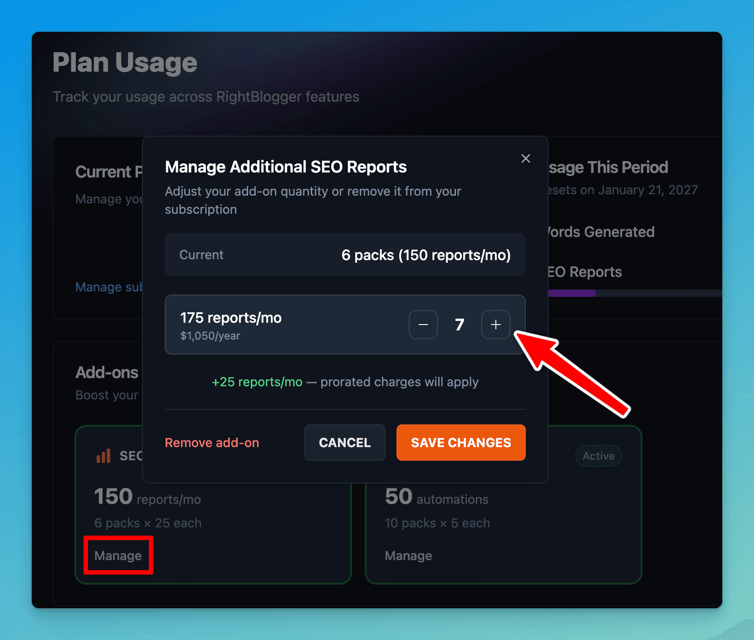
Task: Decrease pack quantity with the minus button
Action: [x=423, y=324]
